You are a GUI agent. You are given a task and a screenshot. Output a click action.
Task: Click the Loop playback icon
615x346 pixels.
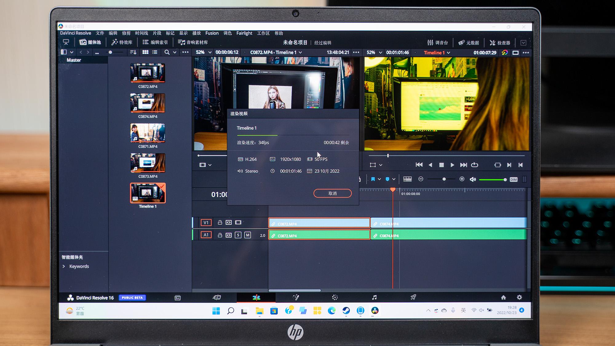[474, 165]
